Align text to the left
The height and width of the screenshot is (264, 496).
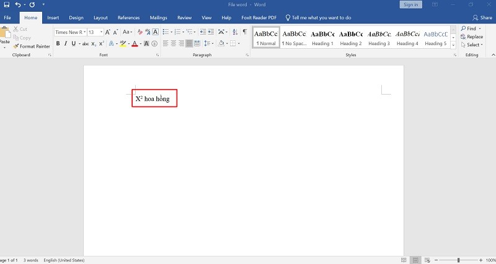point(166,43)
